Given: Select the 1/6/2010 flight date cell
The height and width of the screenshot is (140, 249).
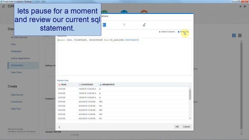Looking at the screenshot, I should coord(88,98).
